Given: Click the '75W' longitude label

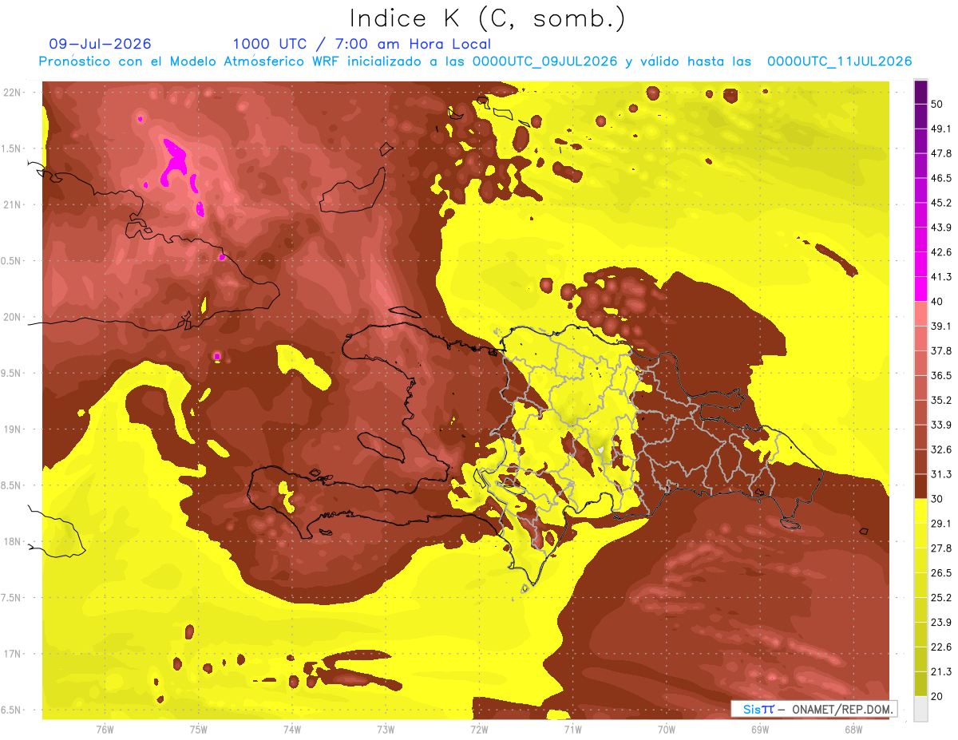Looking at the screenshot, I should (x=199, y=730).
